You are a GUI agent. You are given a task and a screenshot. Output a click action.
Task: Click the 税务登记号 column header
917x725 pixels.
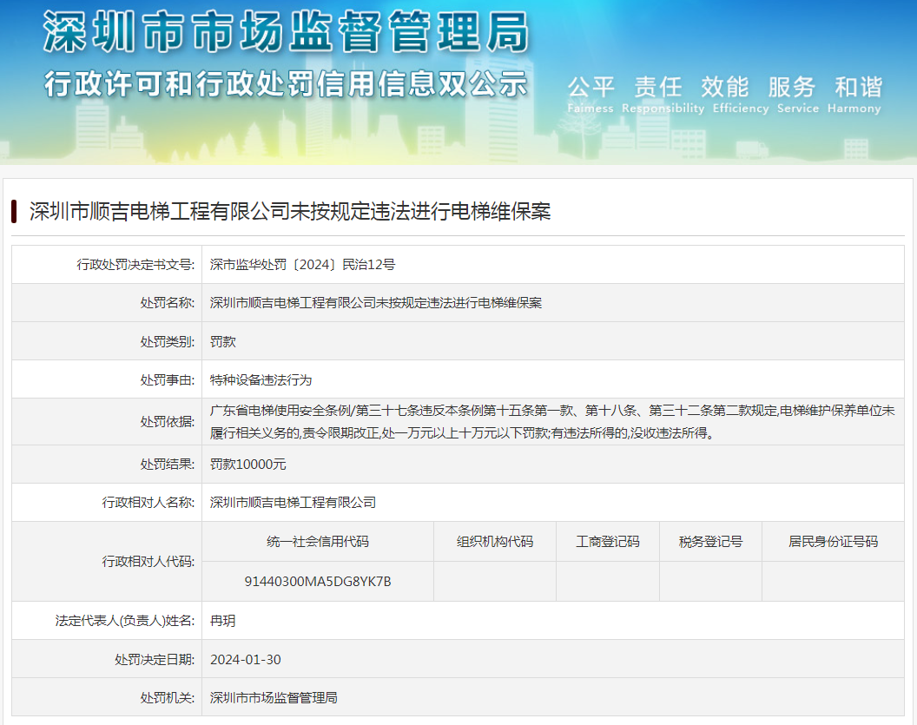(x=710, y=542)
